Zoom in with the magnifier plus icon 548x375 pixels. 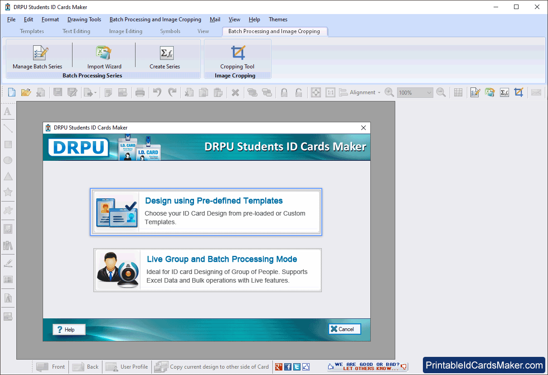pos(389,92)
